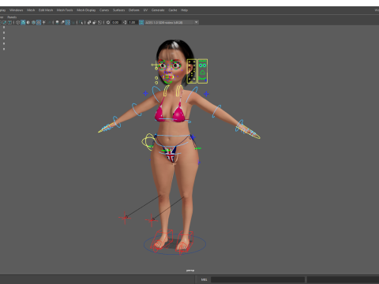Open the UV menu
The height and width of the screenshot is (284, 379).
pos(145,10)
